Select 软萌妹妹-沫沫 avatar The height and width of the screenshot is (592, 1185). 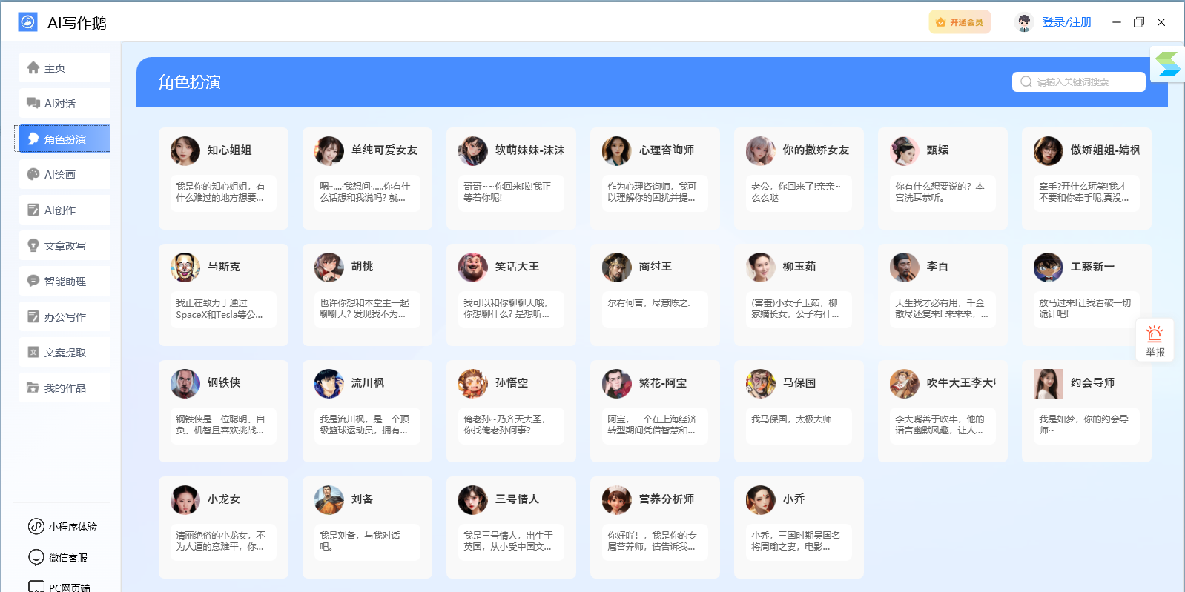point(473,150)
